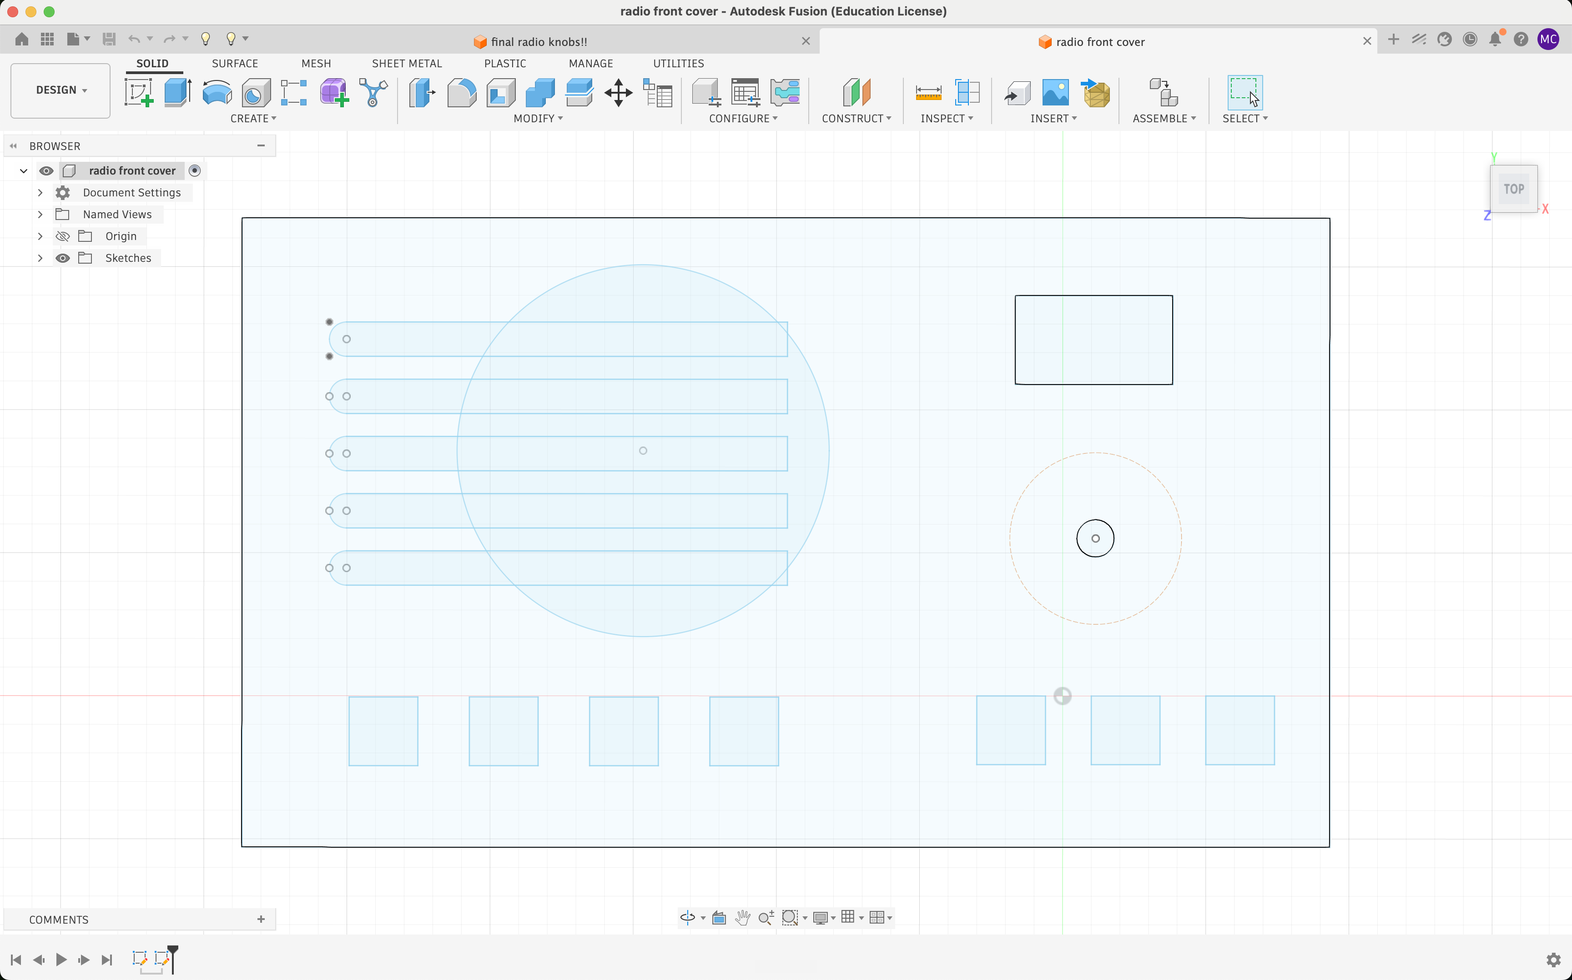The height and width of the screenshot is (980, 1572).
Task: Select the Shell tool
Action: click(501, 93)
